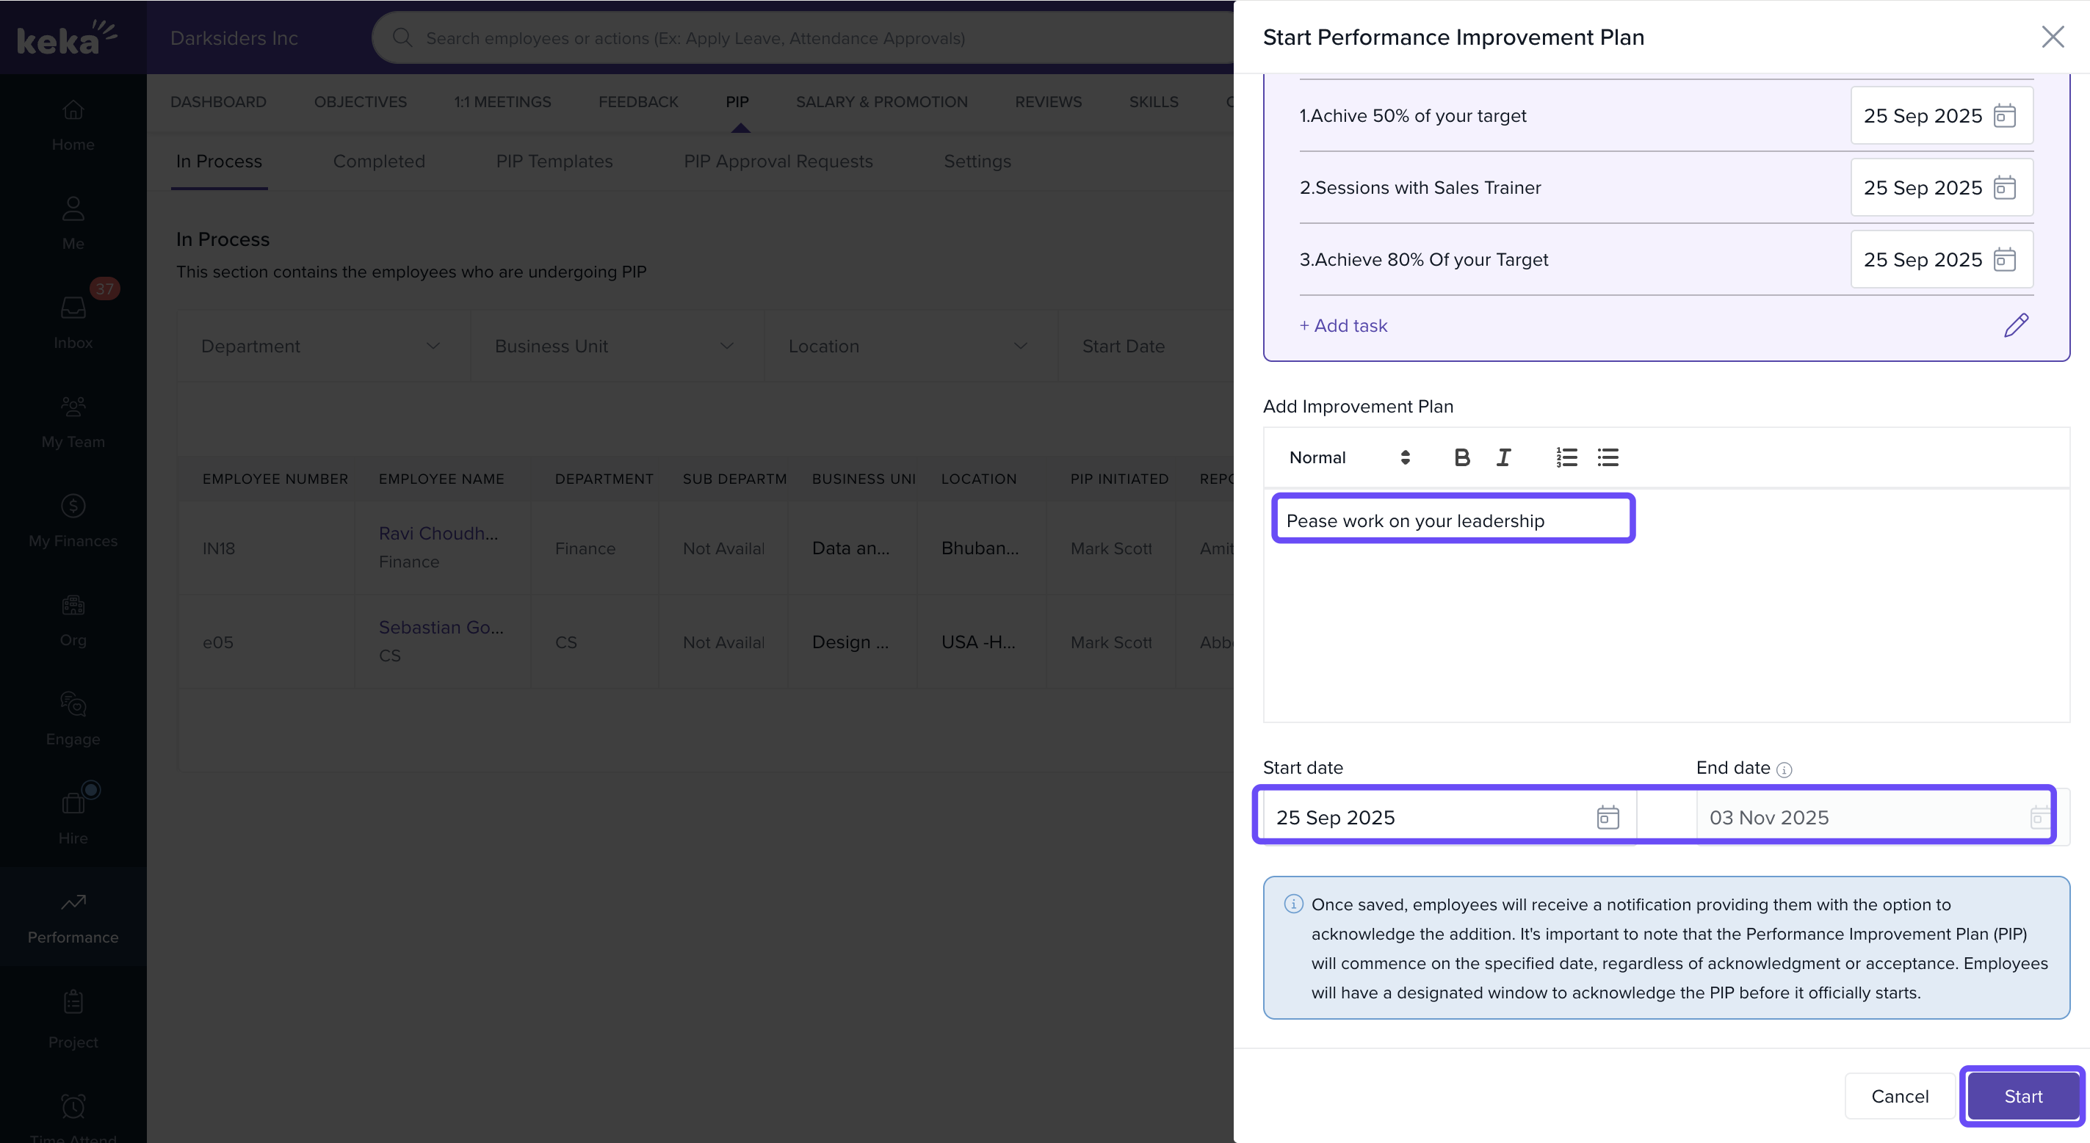2090x1143 pixels.
Task: Click the End date info icon
Action: (x=1783, y=770)
